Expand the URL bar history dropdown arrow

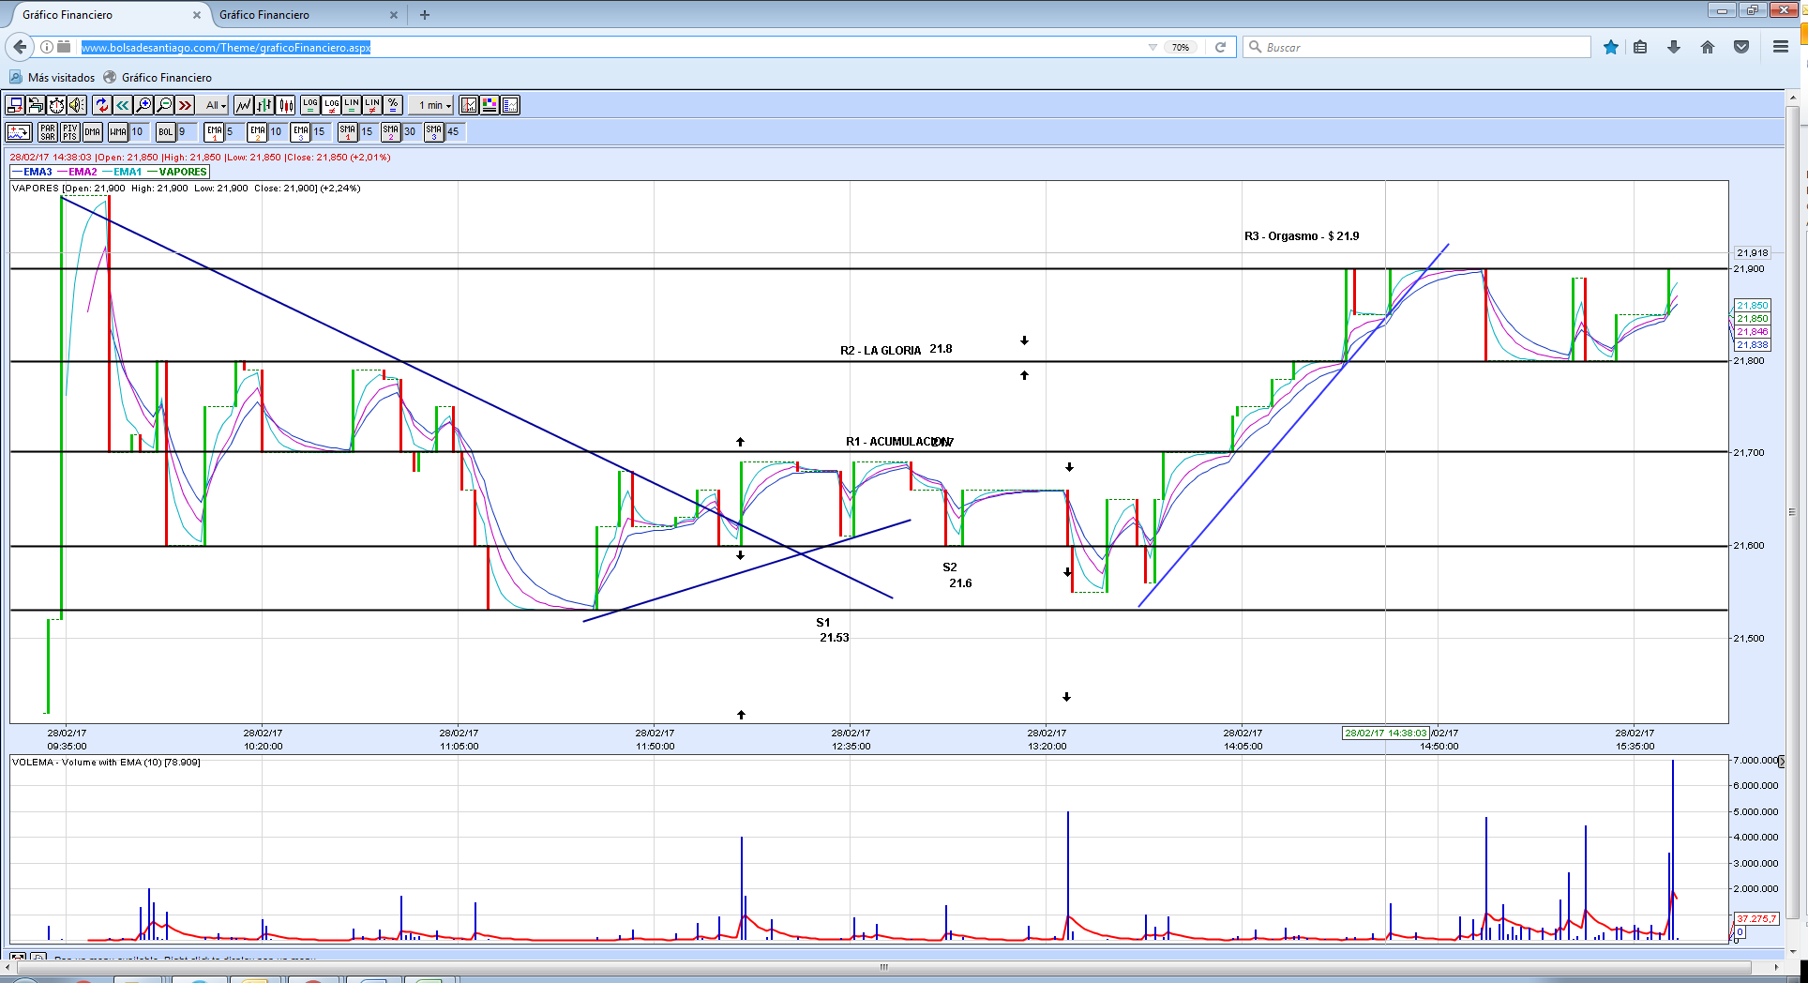pyautogui.click(x=1152, y=47)
